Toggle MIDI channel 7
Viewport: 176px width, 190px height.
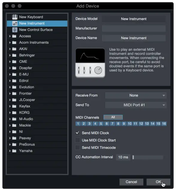112,124
